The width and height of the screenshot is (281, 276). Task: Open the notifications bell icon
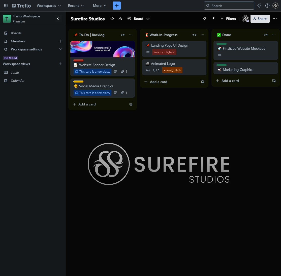tap(259, 6)
